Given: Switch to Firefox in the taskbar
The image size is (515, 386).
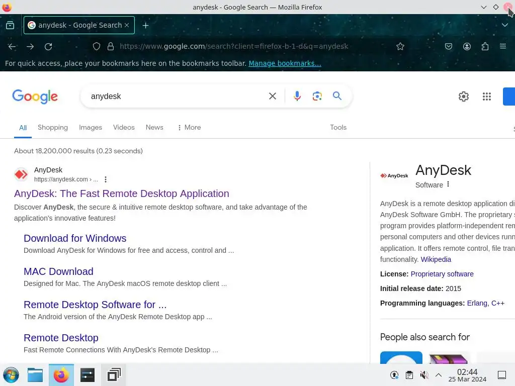Looking at the screenshot, I should 61,375.
